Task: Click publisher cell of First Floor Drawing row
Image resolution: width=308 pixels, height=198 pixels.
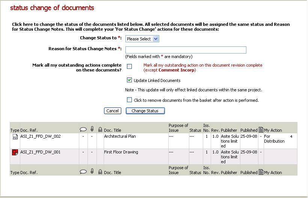Action: coord(230,157)
